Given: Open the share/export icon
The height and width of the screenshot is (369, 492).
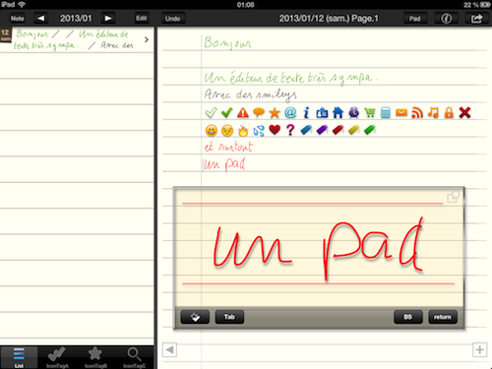Looking at the screenshot, I should (x=476, y=19).
